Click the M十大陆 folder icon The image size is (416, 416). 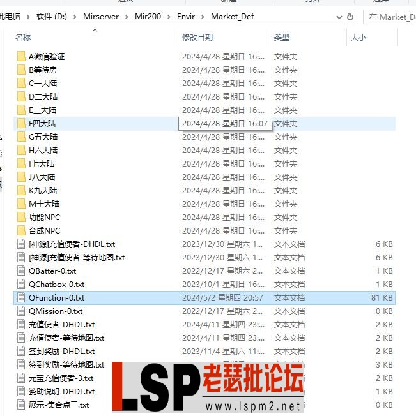point(21,204)
